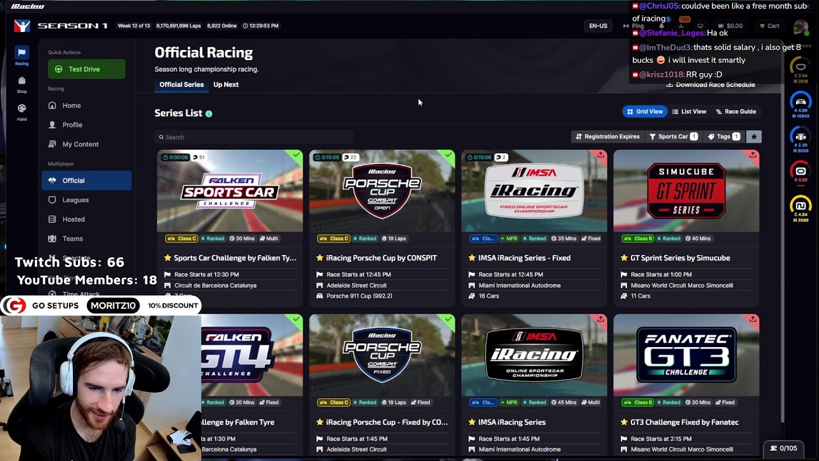Open the Sports Car filter dropdown
This screenshot has height=461, width=819.
point(673,136)
